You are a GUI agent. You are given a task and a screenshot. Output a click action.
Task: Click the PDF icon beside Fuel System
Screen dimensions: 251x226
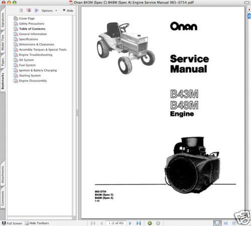click(16, 65)
